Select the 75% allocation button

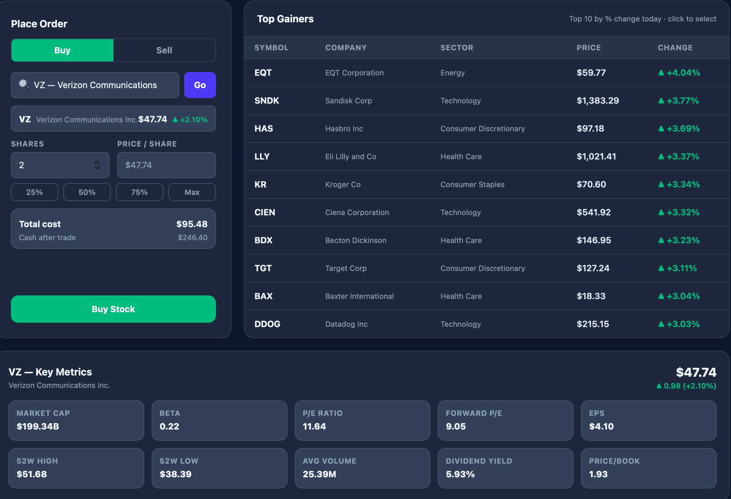140,192
